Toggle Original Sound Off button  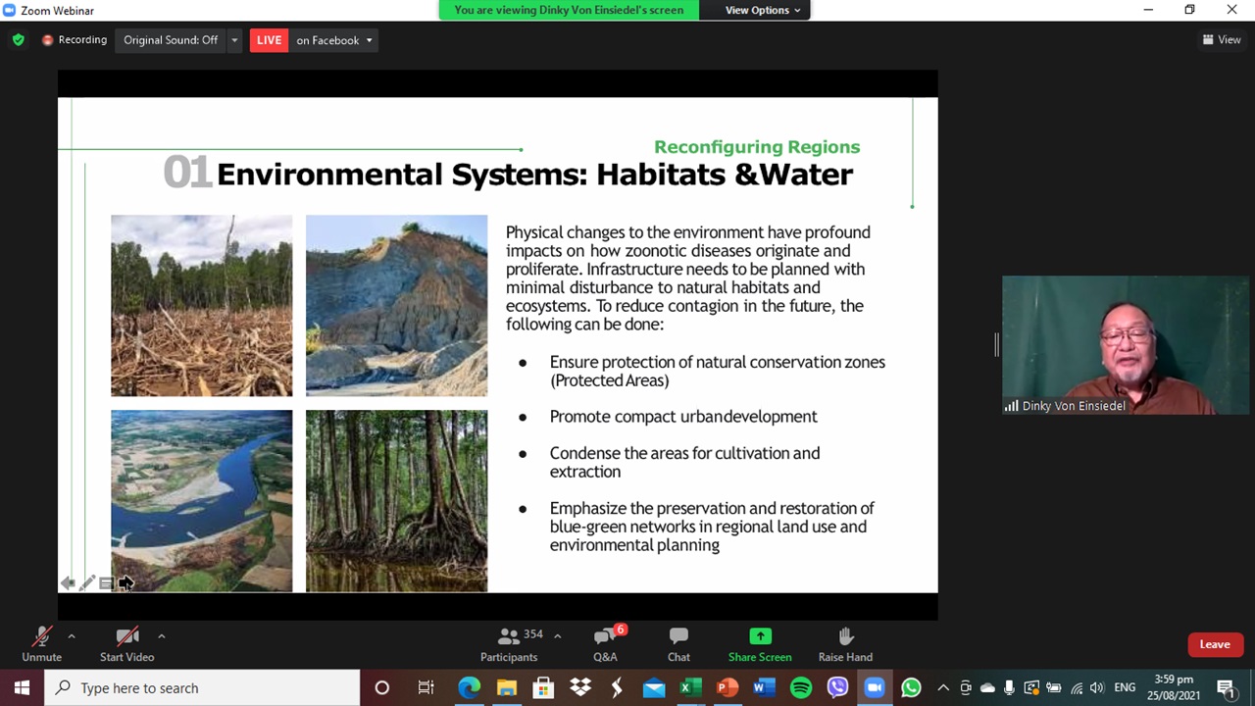click(x=171, y=40)
